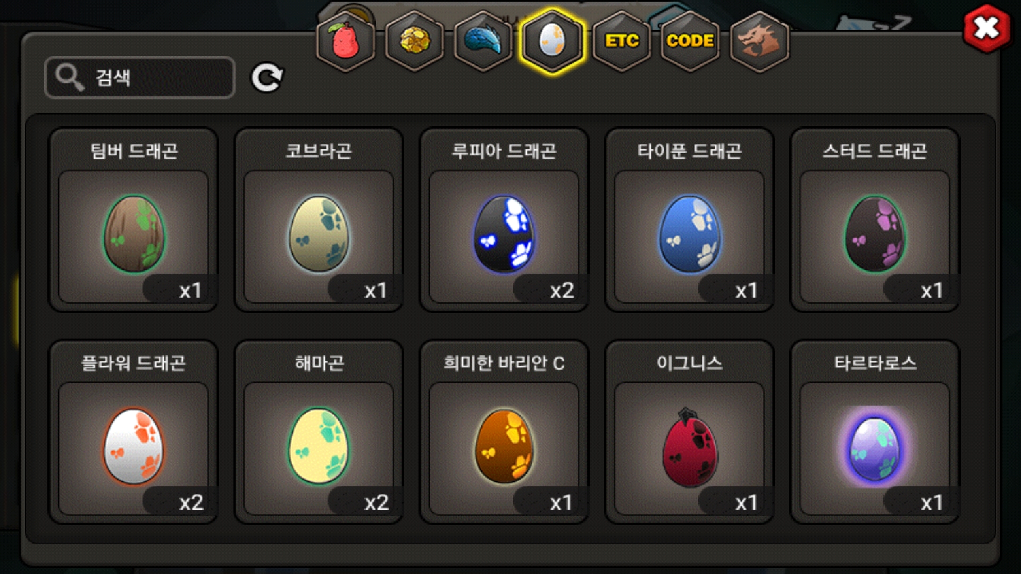Image resolution: width=1021 pixels, height=574 pixels.
Task: Switch to the gold ore category tab
Action: click(414, 41)
